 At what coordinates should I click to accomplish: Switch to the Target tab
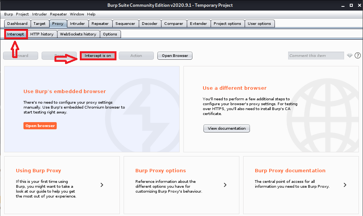tap(39, 23)
